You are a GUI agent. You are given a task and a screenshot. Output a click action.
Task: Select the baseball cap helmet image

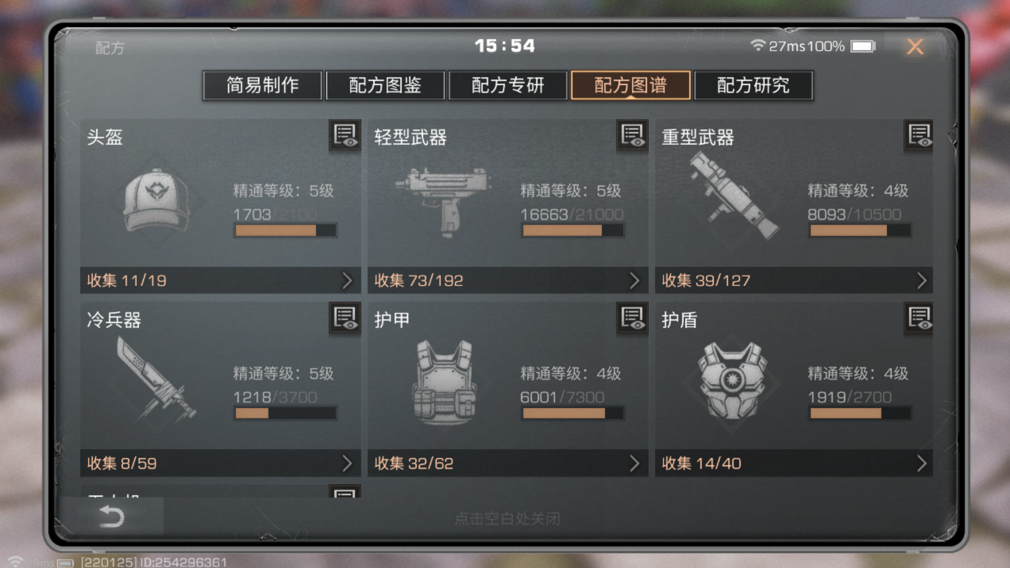[x=156, y=201]
